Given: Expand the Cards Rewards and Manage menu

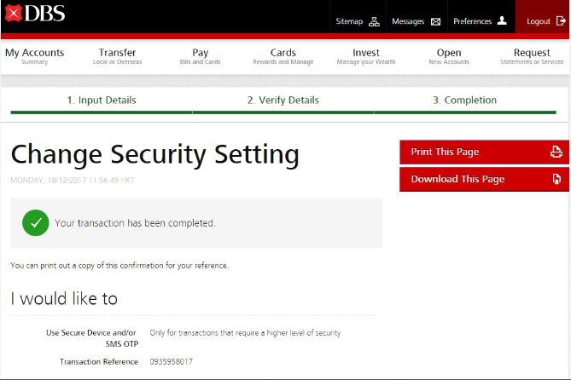Looking at the screenshot, I should 283,56.
